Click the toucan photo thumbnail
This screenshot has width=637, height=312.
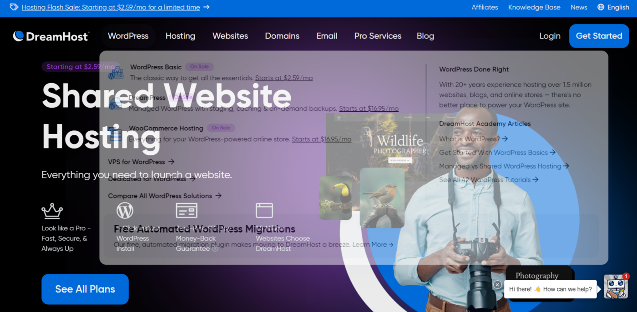(x=335, y=198)
